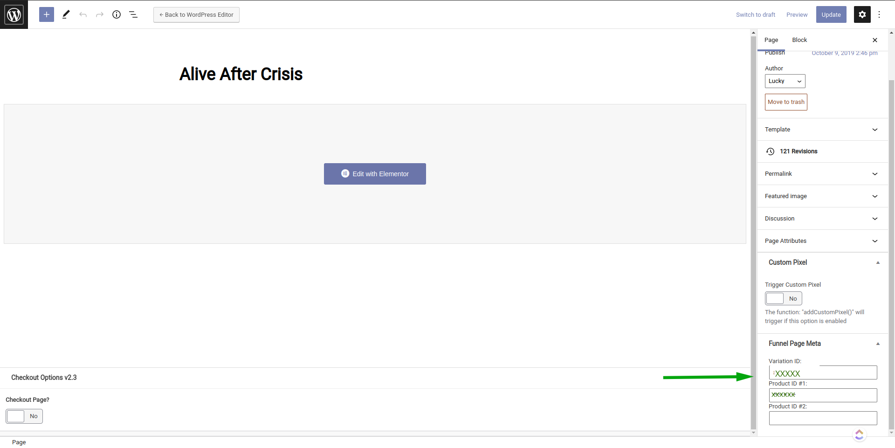Click the Edit with Elementor button
895x448 pixels.
pos(375,174)
